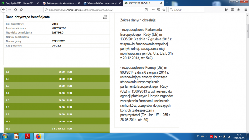Open a new browser tab
The height and width of the screenshot is (140, 249).
click(167, 3)
